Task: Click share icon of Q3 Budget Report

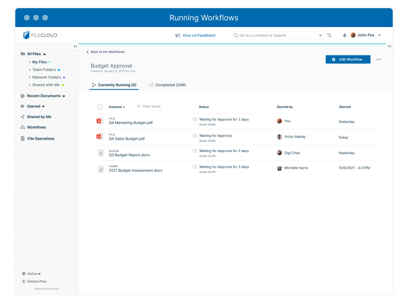Action: point(100,153)
